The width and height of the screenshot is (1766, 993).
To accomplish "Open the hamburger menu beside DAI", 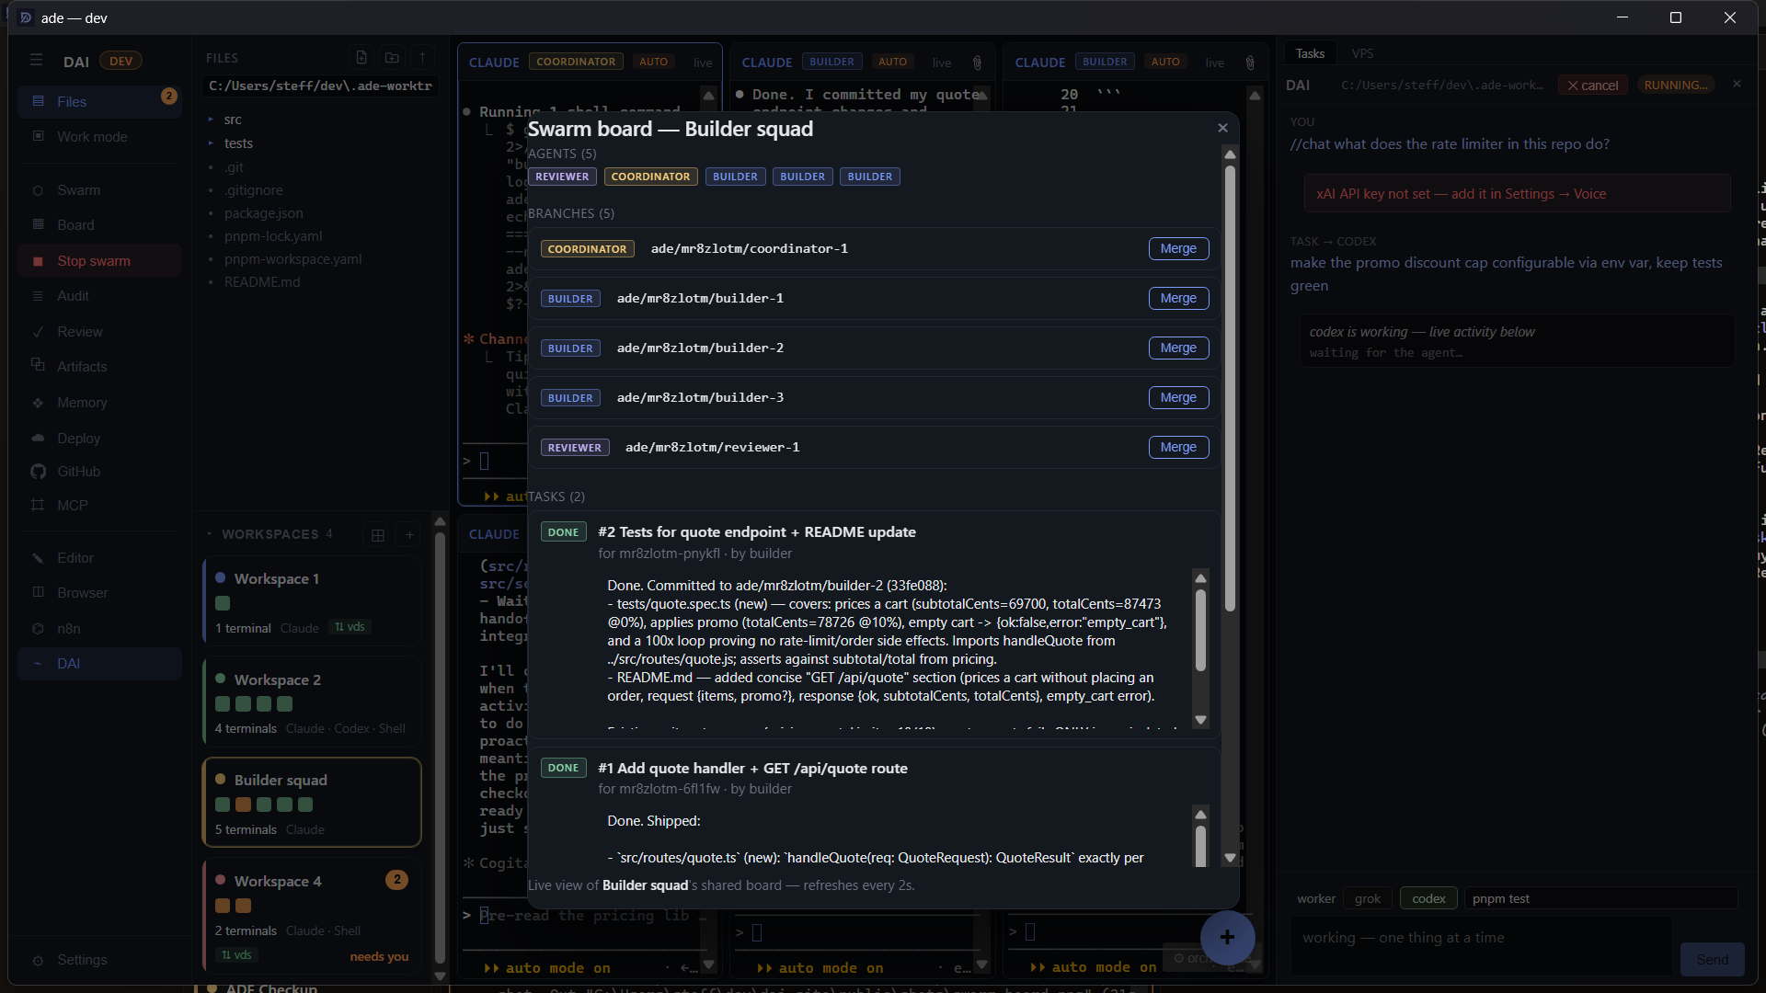I will (37, 61).
